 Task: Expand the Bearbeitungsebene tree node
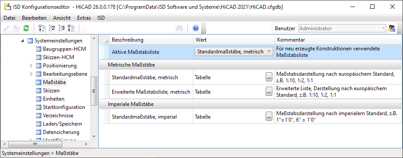click(32, 74)
